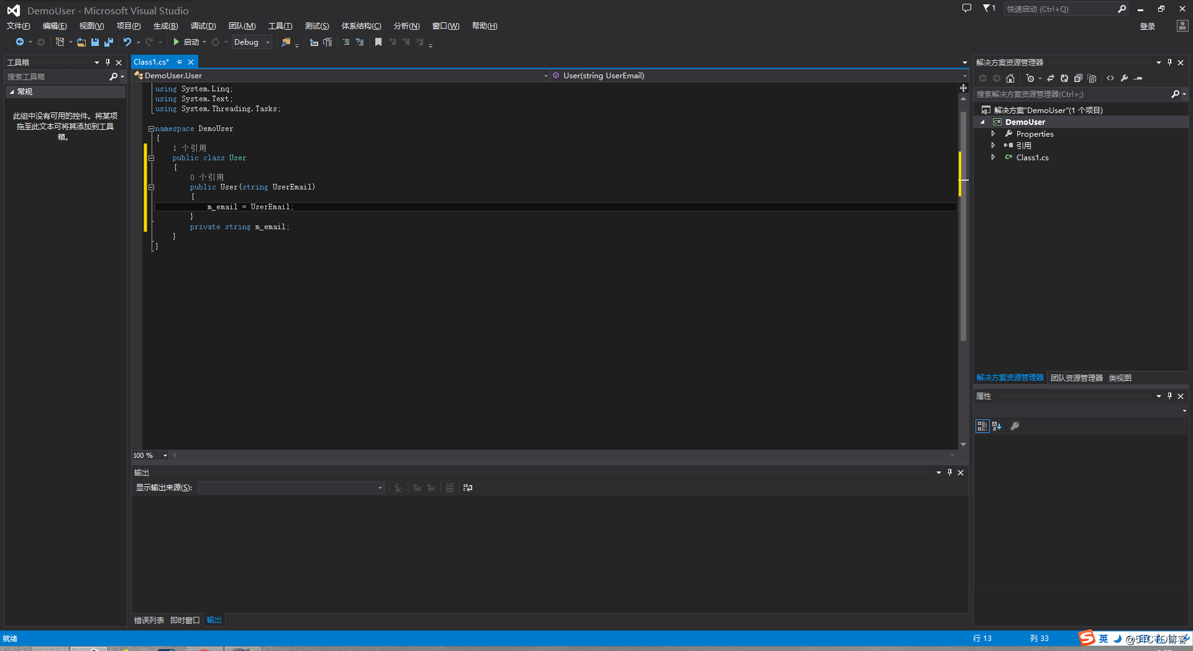1193x651 pixels.
Task: Open the 启动 button dropdown arrow
Action: tap(204, 42)
